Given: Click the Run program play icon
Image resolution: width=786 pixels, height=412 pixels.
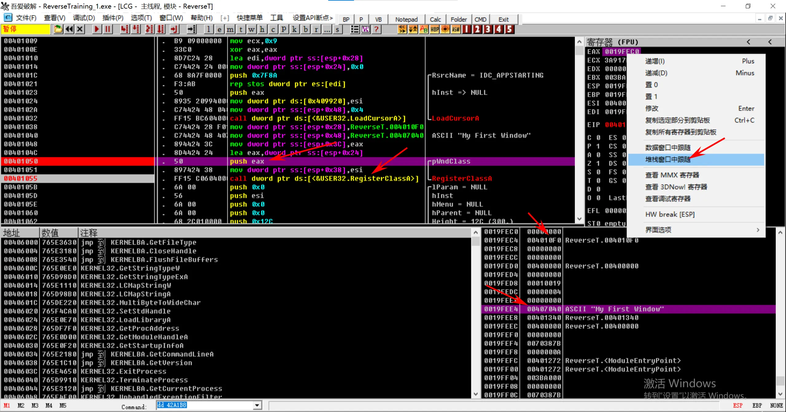Looking at the screenshot, I should click(96, 29).
